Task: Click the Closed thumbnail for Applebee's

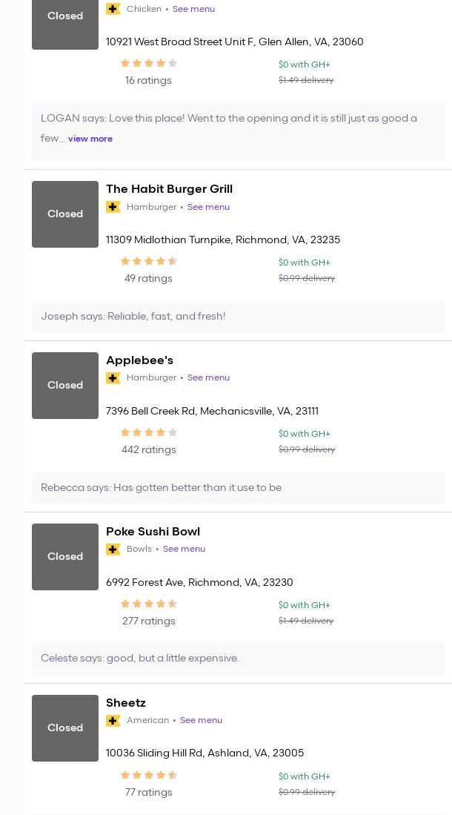Action: [65, 386]
